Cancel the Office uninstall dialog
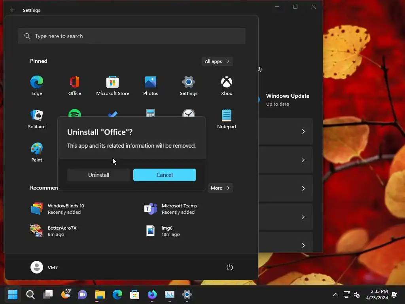 click(165, 175)
